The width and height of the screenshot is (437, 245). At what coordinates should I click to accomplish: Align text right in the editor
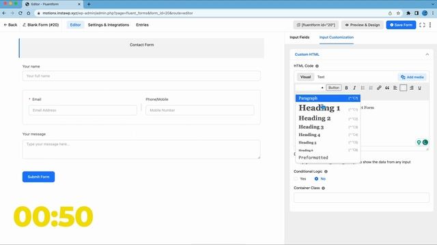tap(412, 88)
